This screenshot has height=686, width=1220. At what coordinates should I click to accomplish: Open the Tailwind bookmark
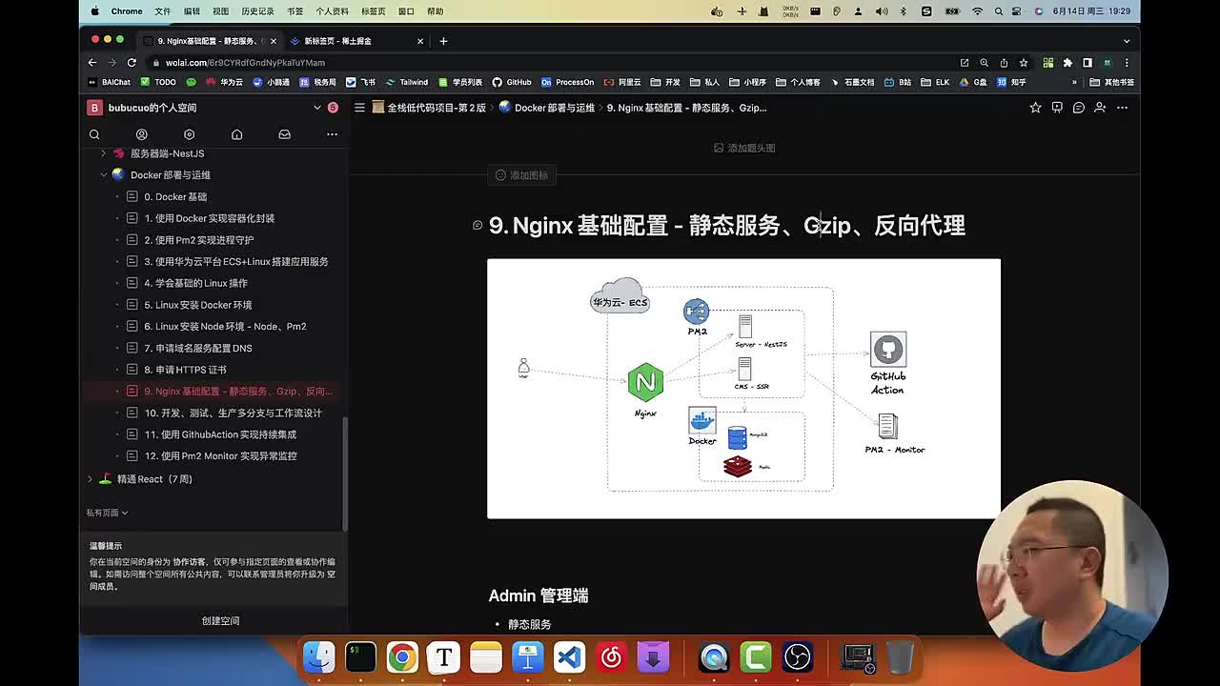pos(406,82)
